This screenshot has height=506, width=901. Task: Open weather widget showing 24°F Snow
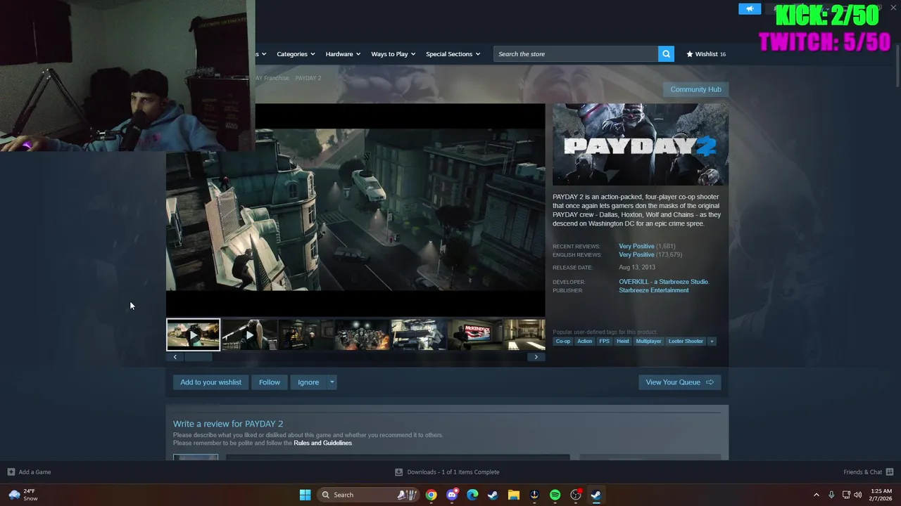pos(23,495)
